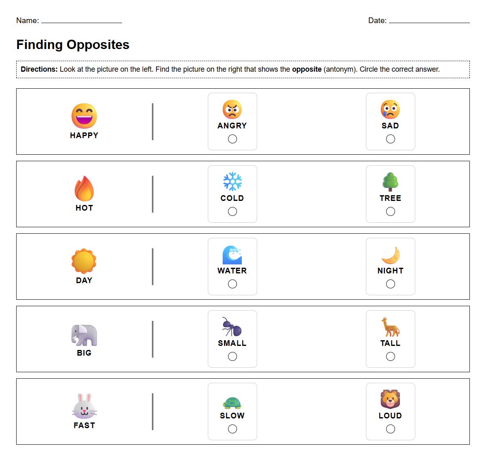Select the radio button under SLOW
486x467 pixels.
[x=232, y=429]
